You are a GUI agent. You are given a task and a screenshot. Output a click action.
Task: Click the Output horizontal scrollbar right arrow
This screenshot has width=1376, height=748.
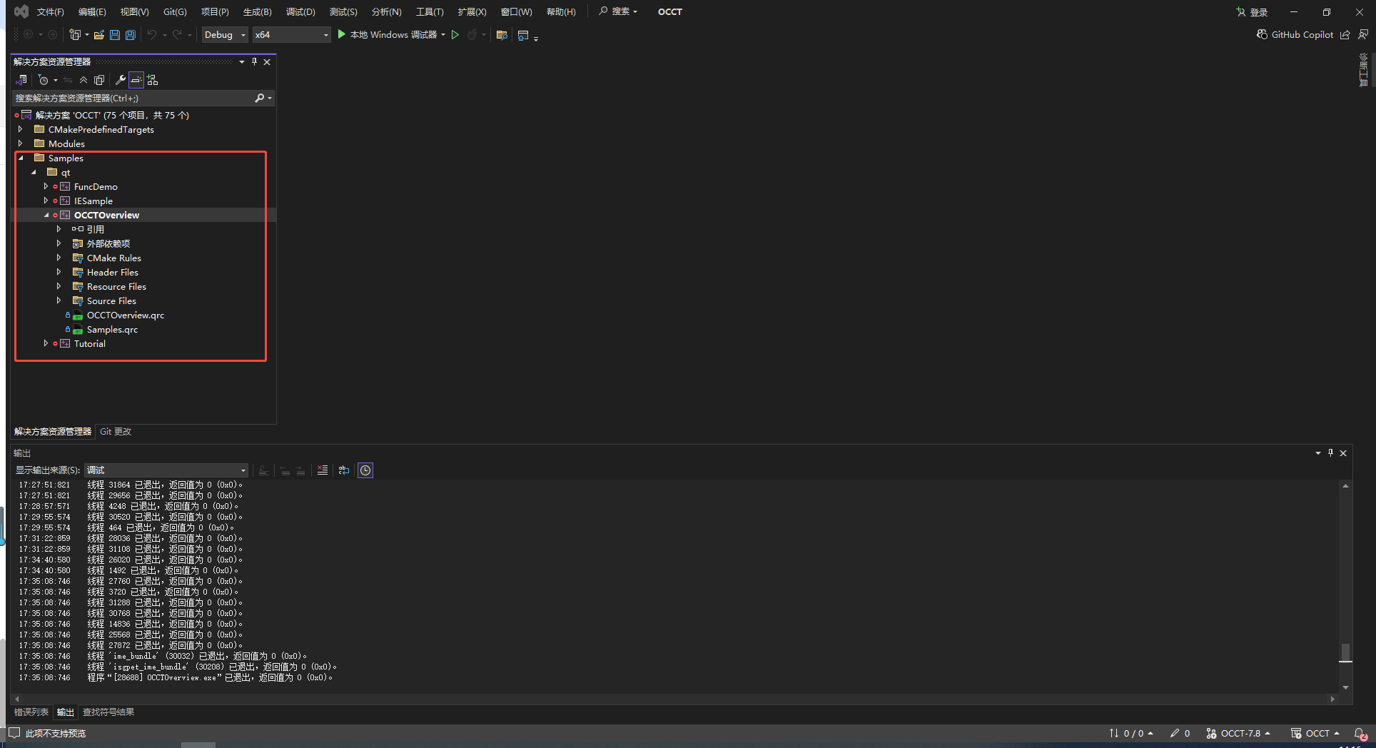(x=1332, y=699)
